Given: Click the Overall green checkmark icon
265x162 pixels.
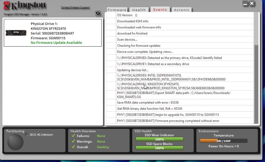Looking at the screenshot, I should [x=73, y=147].
